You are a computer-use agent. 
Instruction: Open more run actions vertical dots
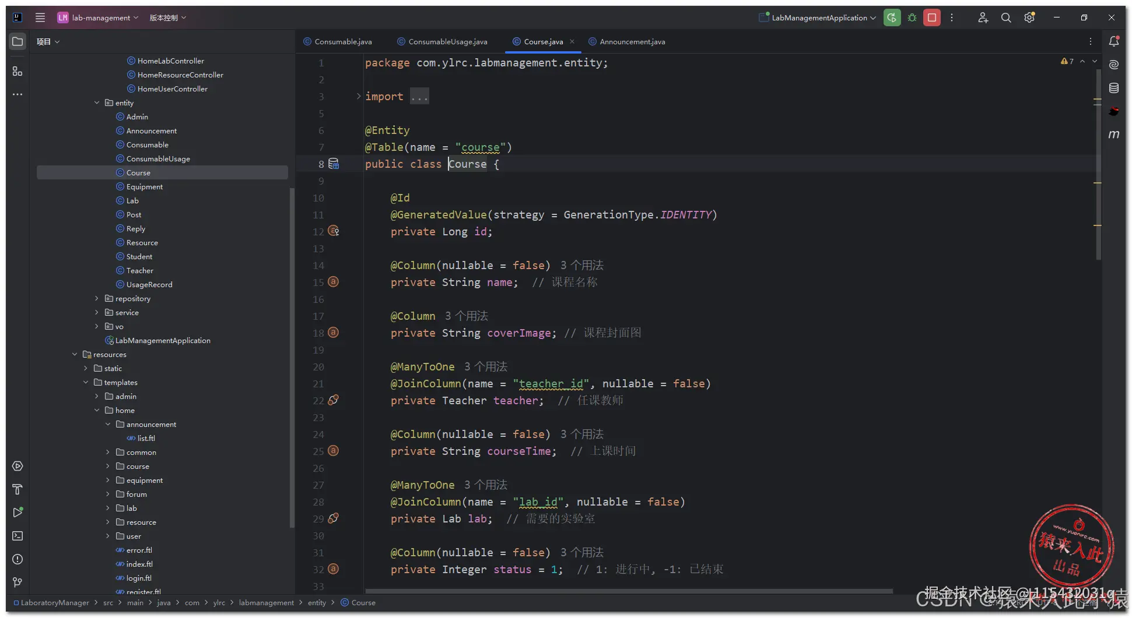coord(952,17)
